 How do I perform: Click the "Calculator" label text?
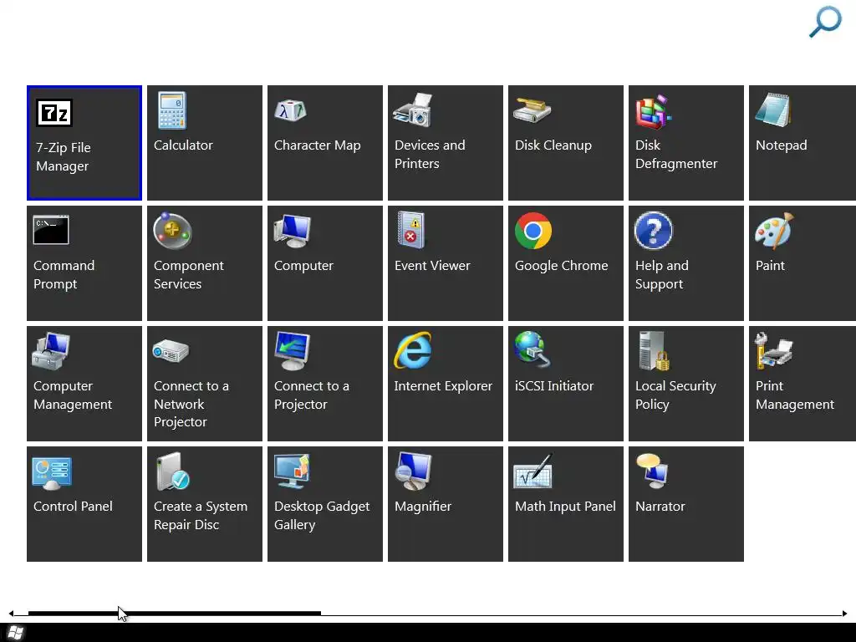point(183,145)
